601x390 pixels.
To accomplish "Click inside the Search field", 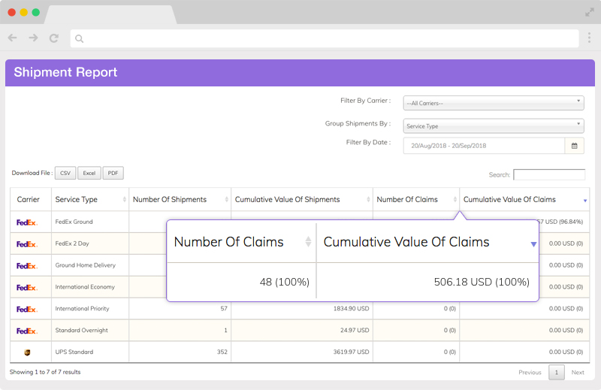I will (549, 174).
